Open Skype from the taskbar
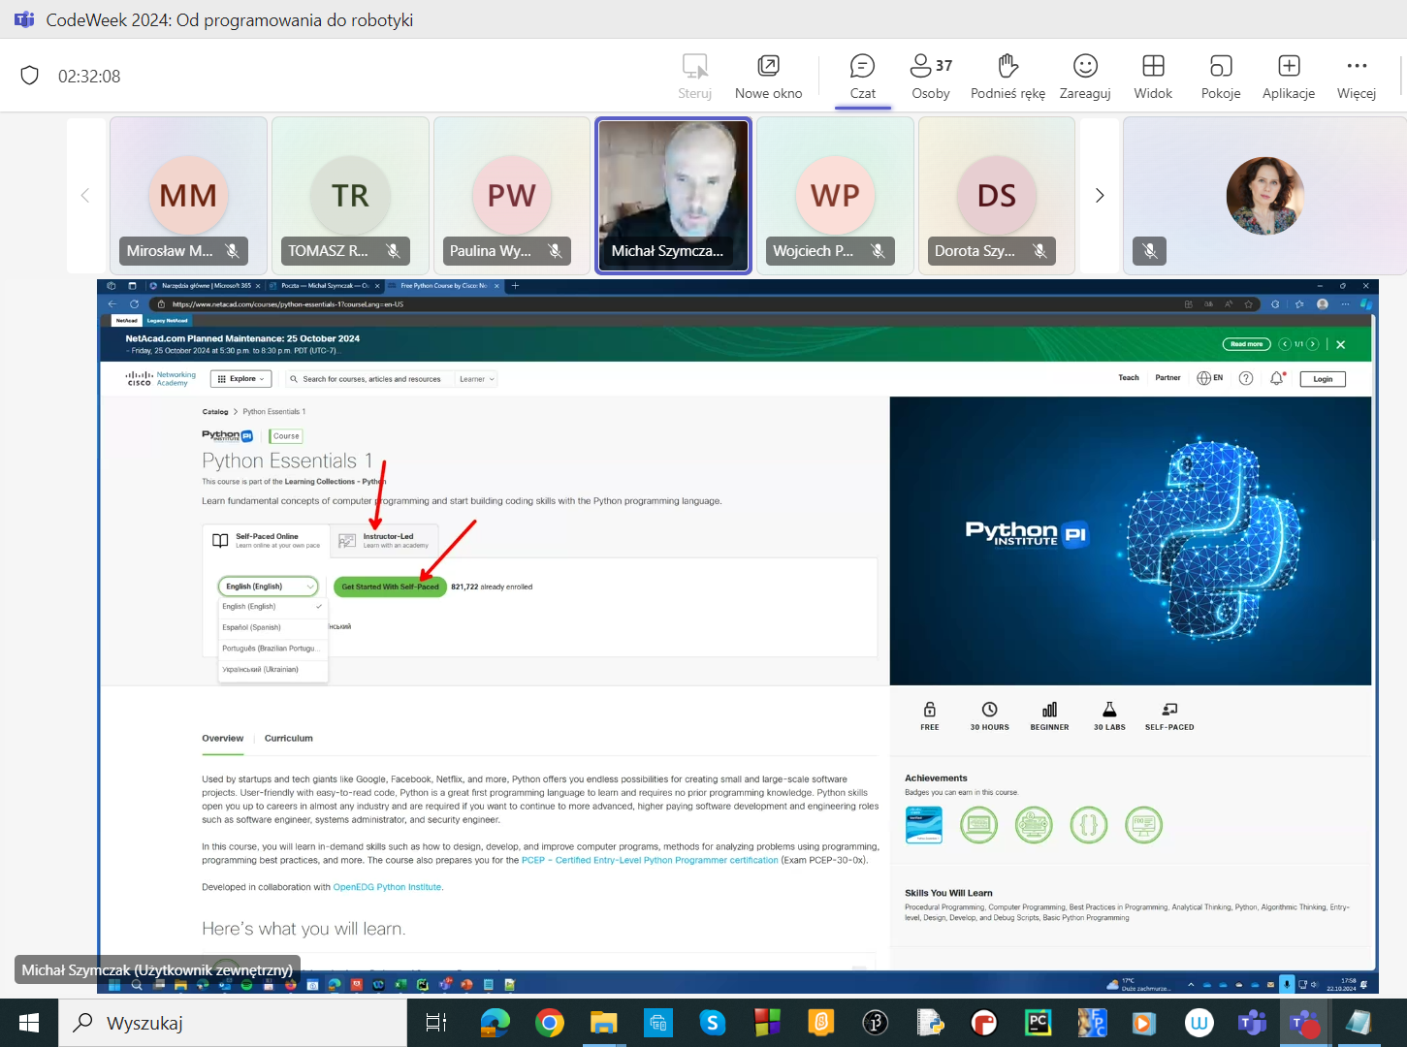 click(713, 1023)
